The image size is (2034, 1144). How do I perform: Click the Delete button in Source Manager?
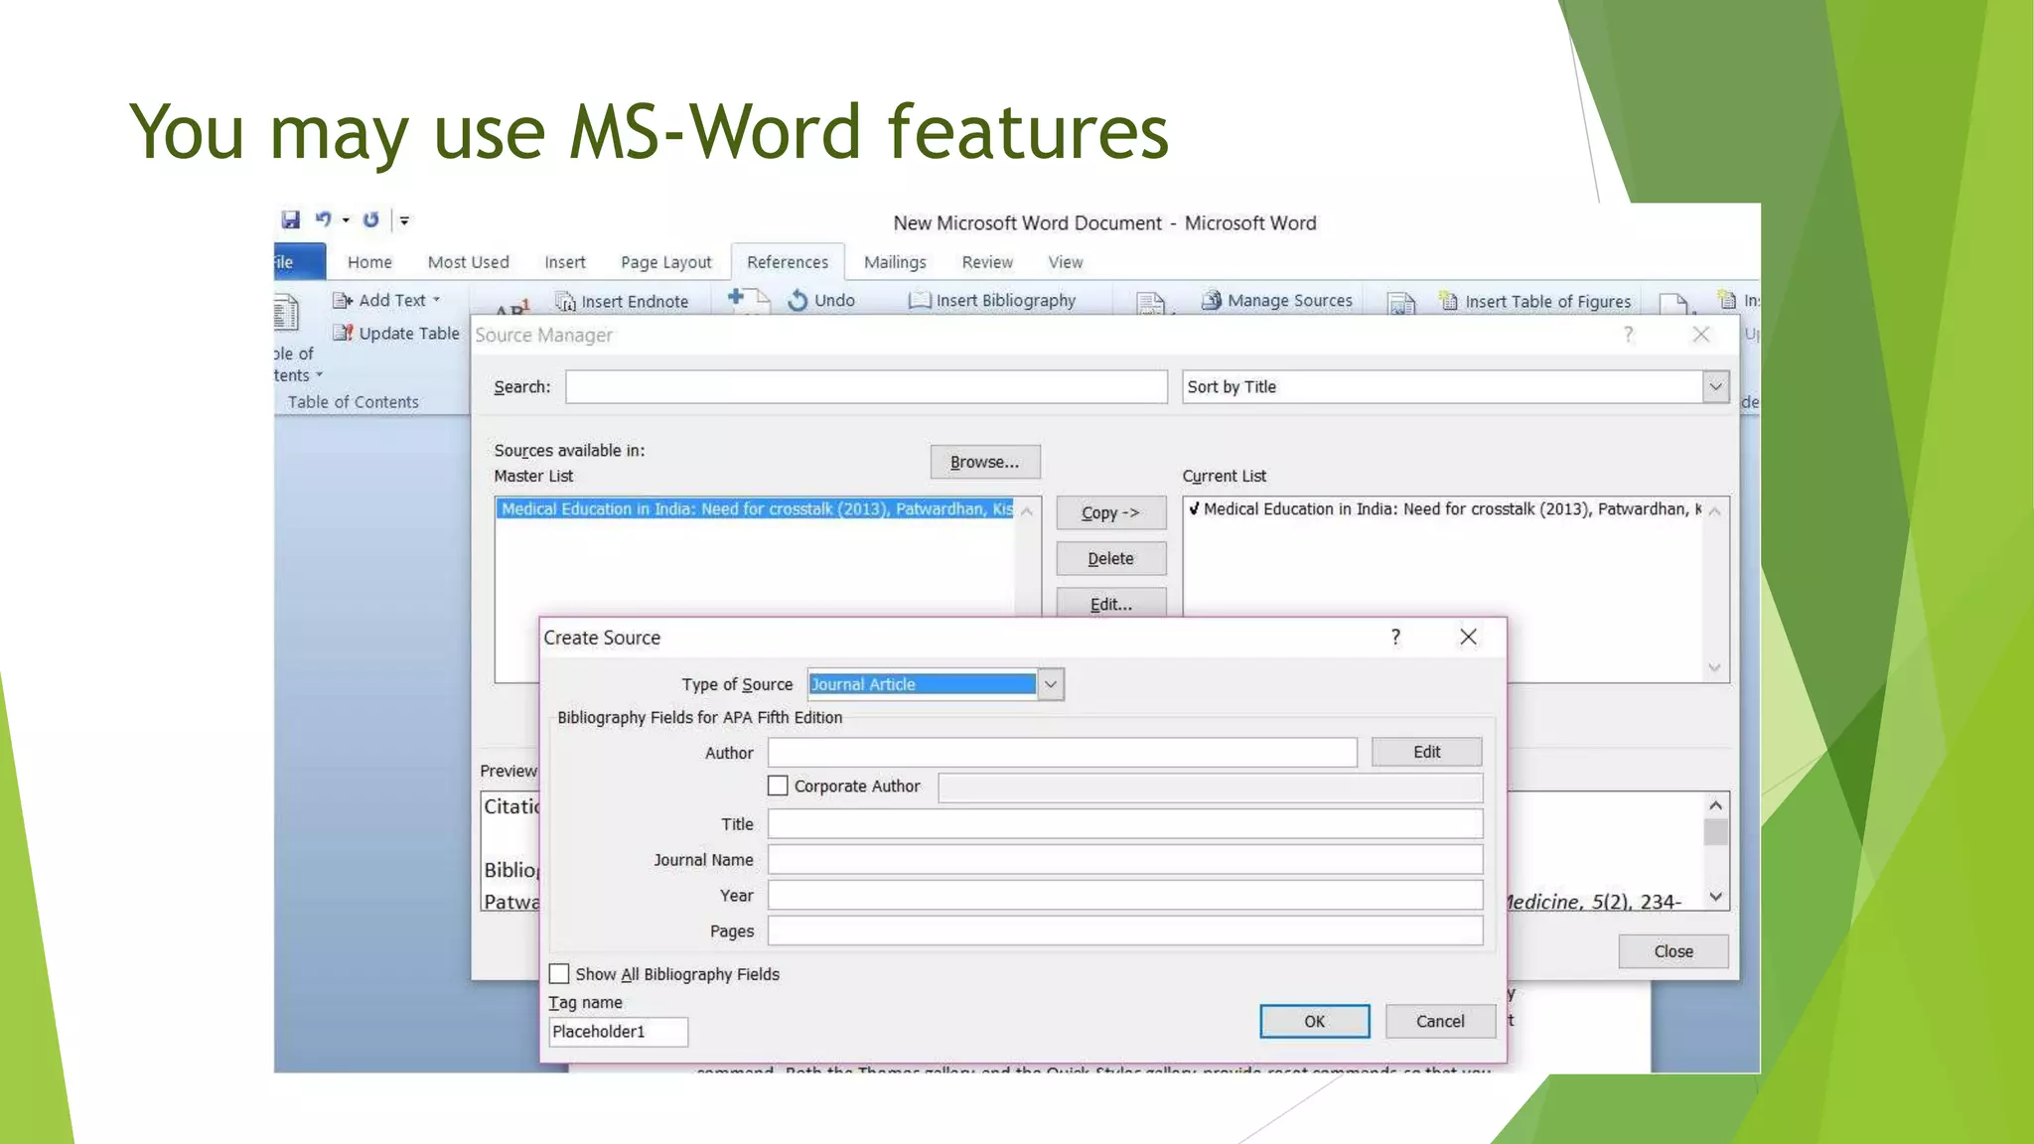coord(1110,558)
